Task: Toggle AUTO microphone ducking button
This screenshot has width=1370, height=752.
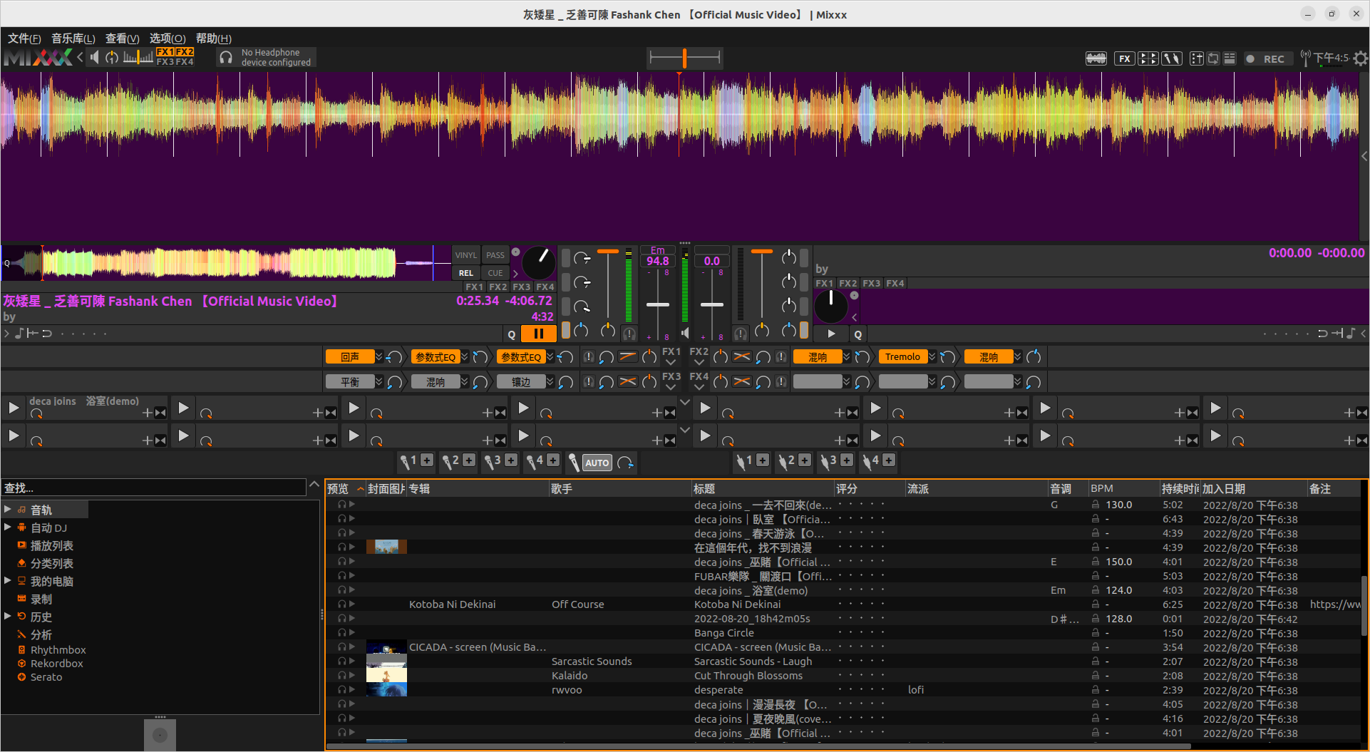Action: click(x=597, y=463)
